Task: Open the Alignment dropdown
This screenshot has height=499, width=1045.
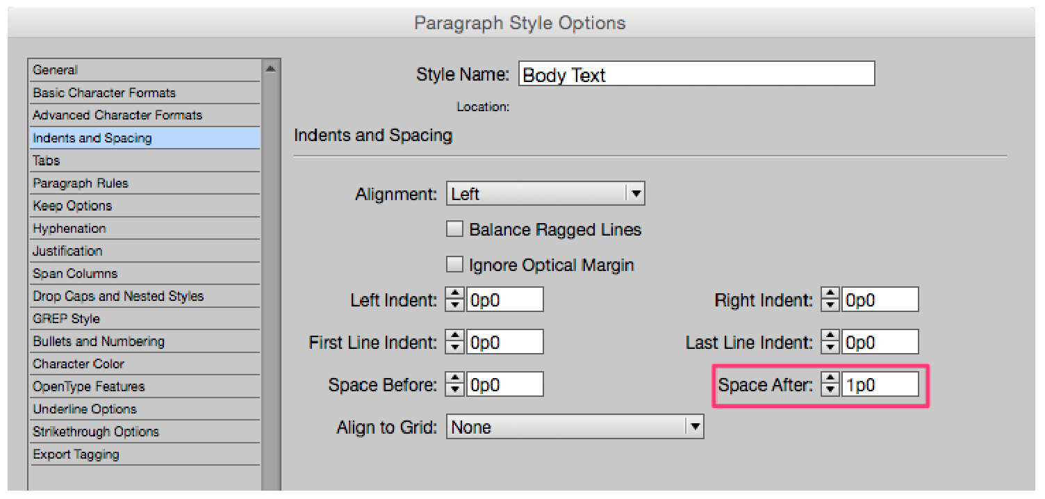Action: click(545, 194)
